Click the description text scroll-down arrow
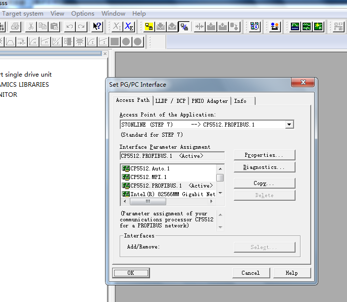347x302 pixels. (220, 227)
